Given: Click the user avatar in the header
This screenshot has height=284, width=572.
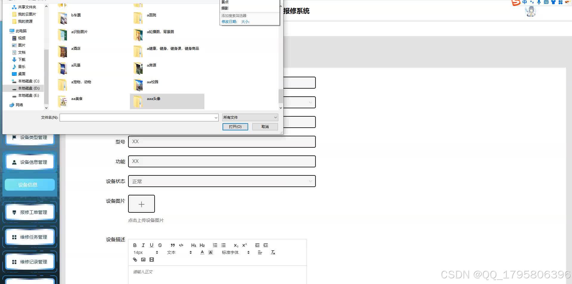Looking at the screenshot, I should point(531,11).
